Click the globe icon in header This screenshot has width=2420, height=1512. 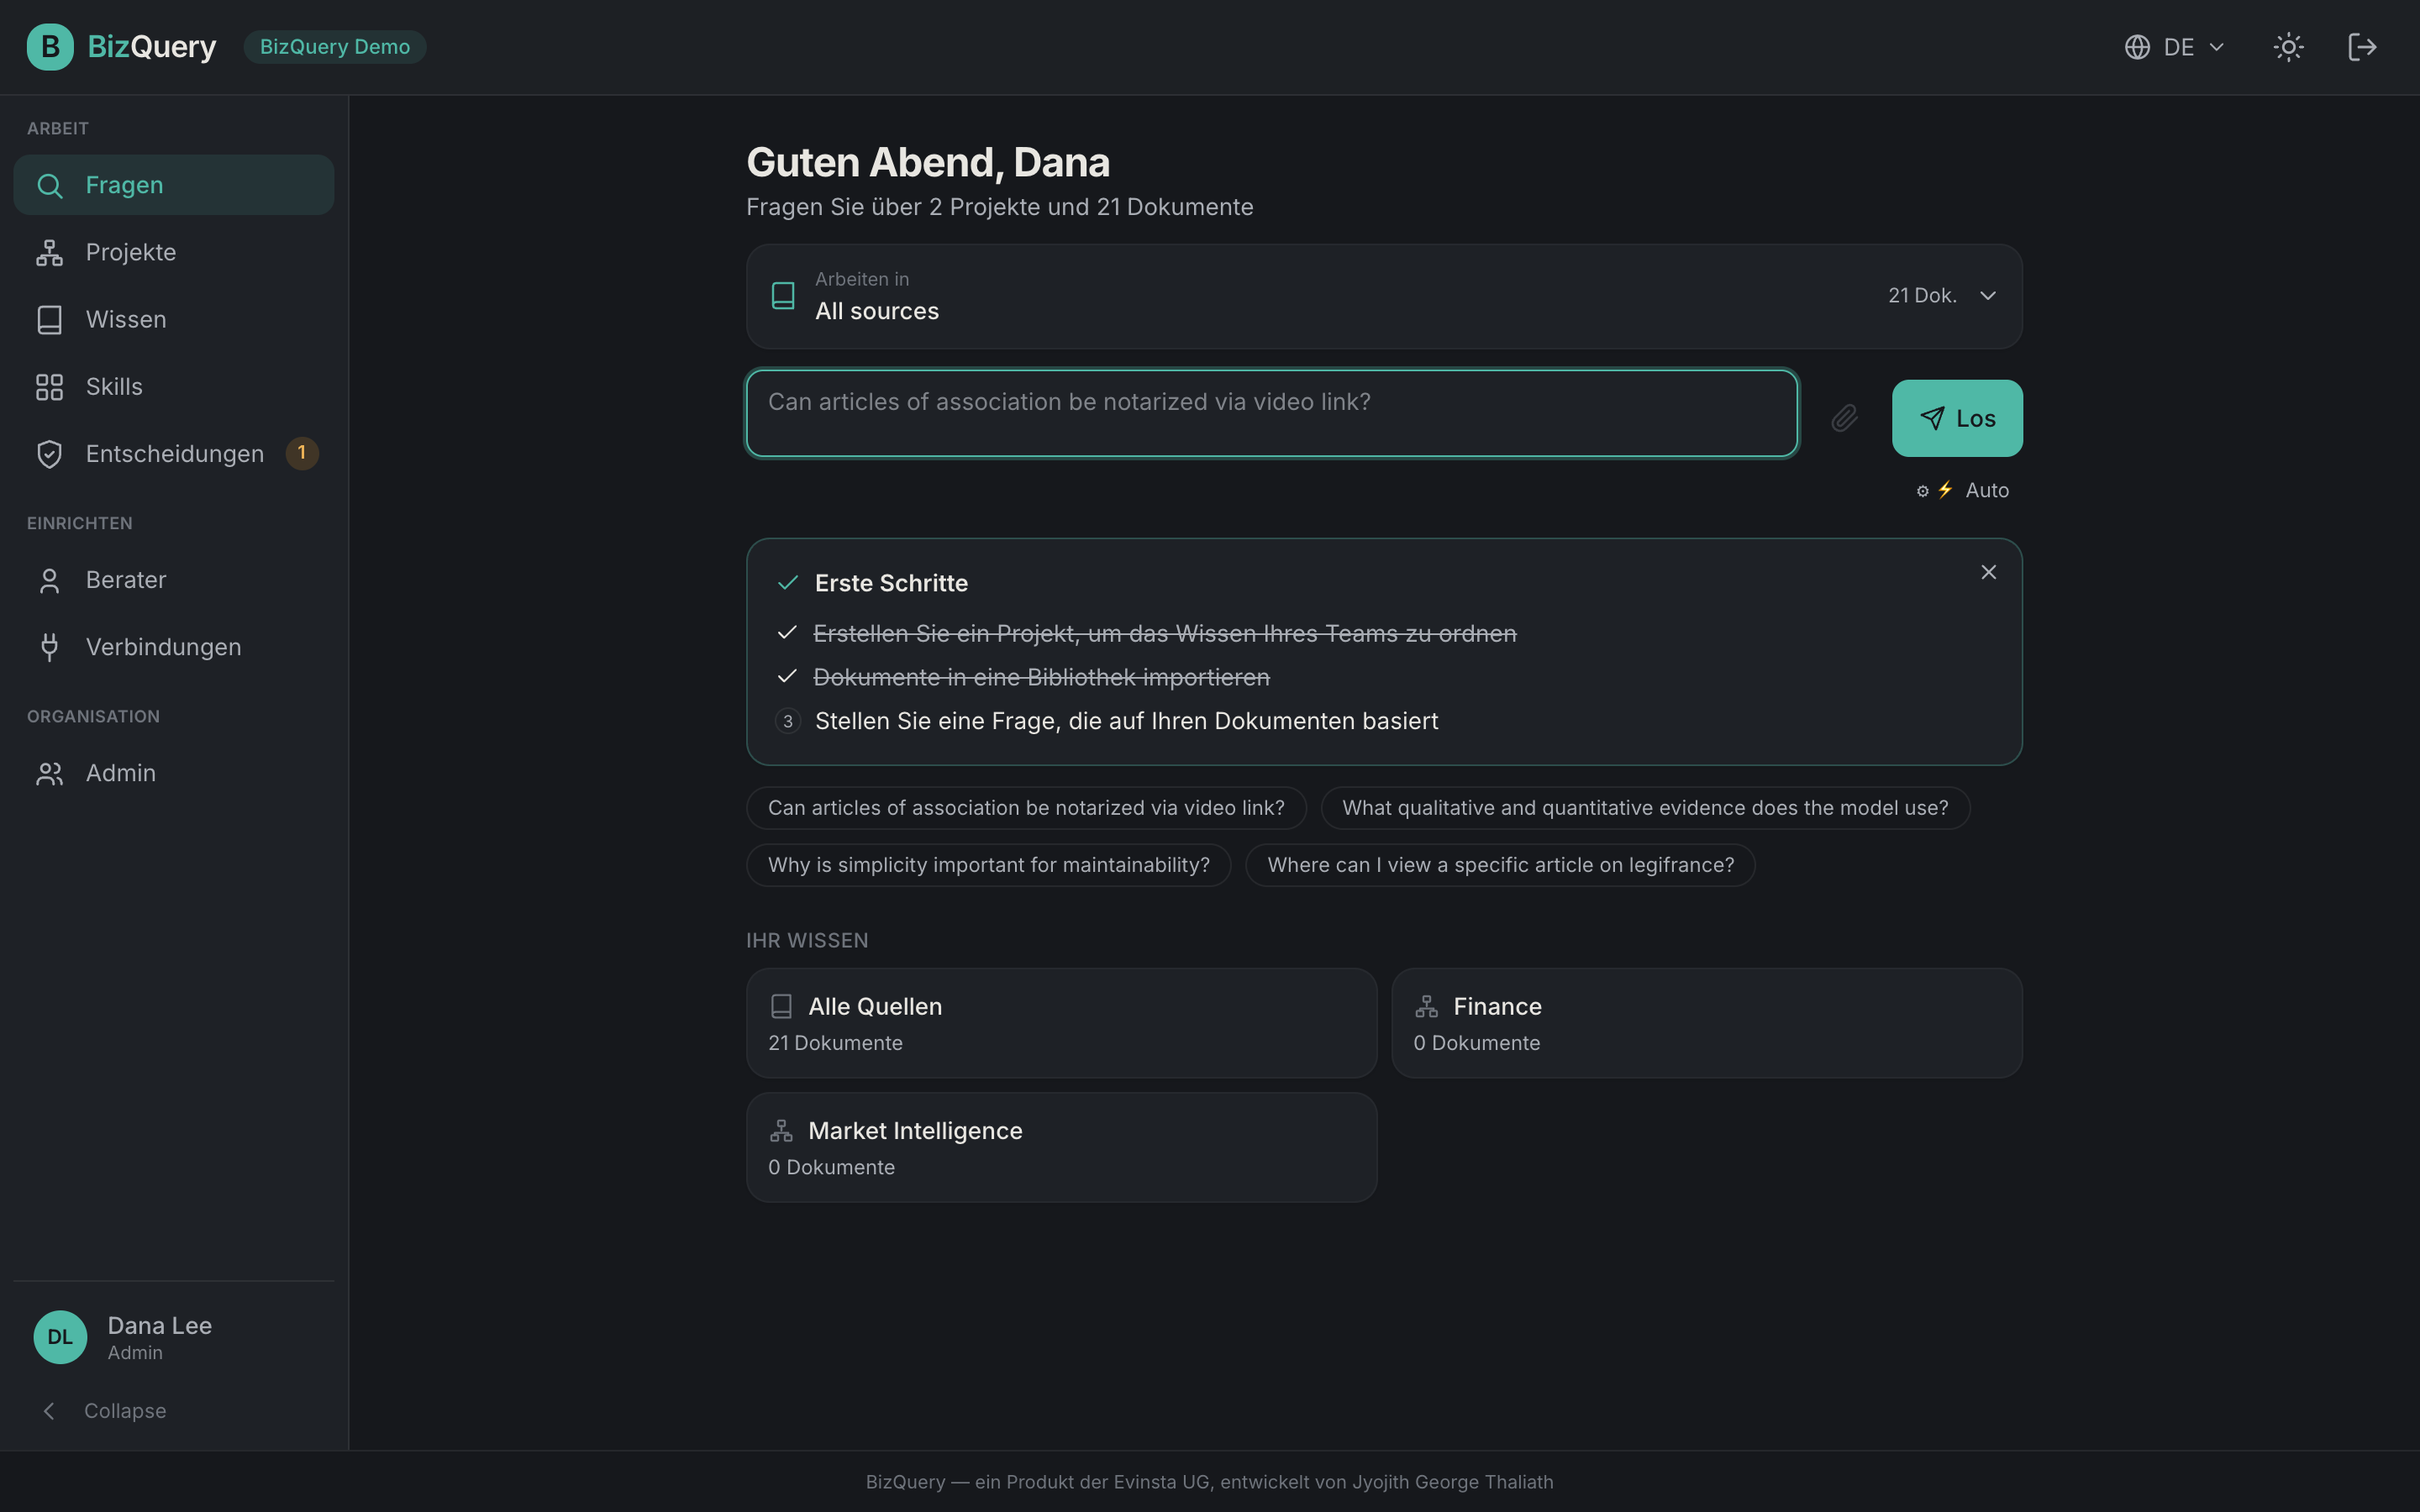tap(2137, 47)
